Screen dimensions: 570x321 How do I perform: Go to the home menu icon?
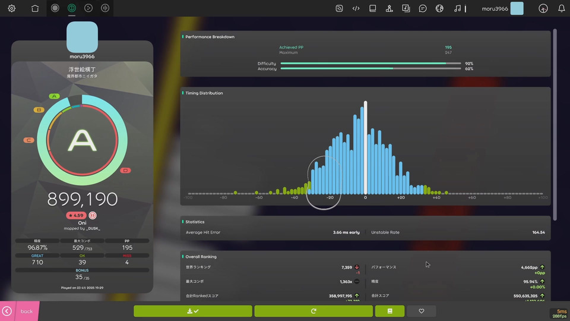(x=35, y=8)
